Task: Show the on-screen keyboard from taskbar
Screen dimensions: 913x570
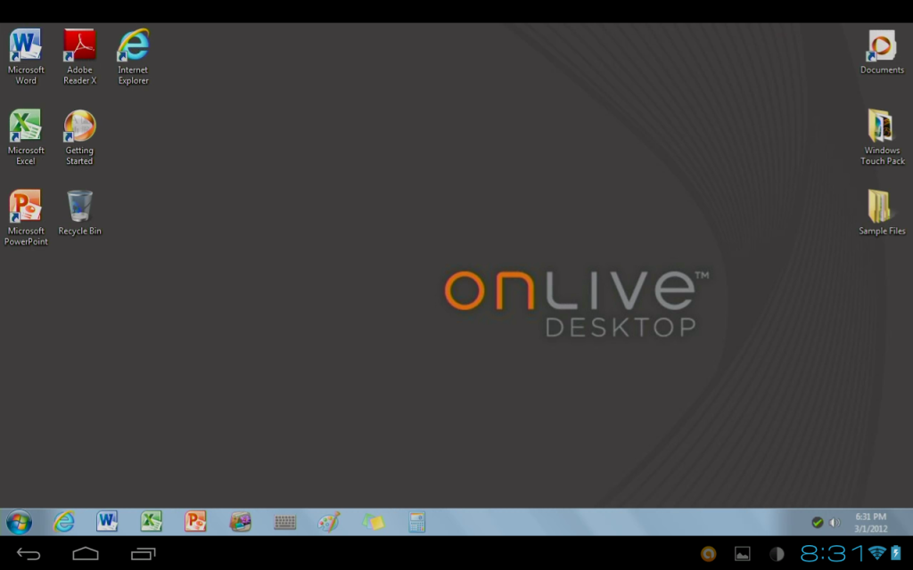Action: click(x=284, y=522)
